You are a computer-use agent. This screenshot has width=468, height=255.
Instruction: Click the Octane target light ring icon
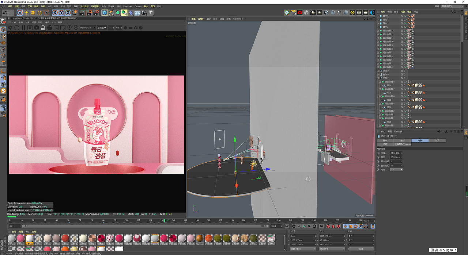(359, 12)
